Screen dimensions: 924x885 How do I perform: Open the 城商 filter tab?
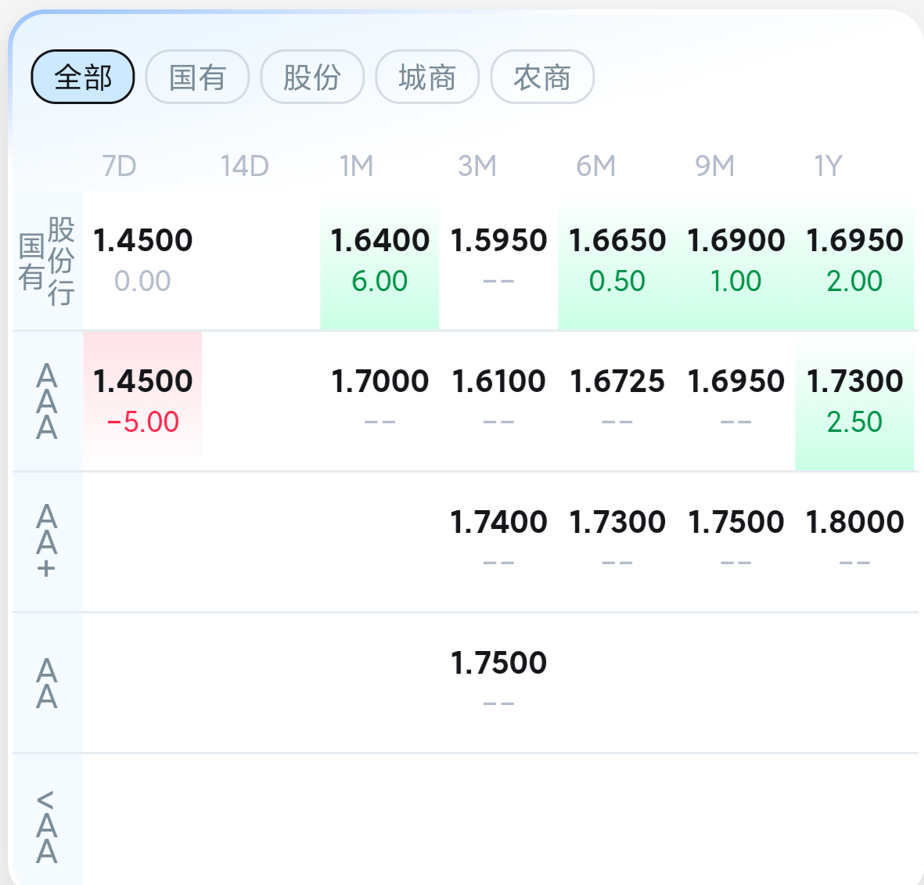(x=427, y=77)
